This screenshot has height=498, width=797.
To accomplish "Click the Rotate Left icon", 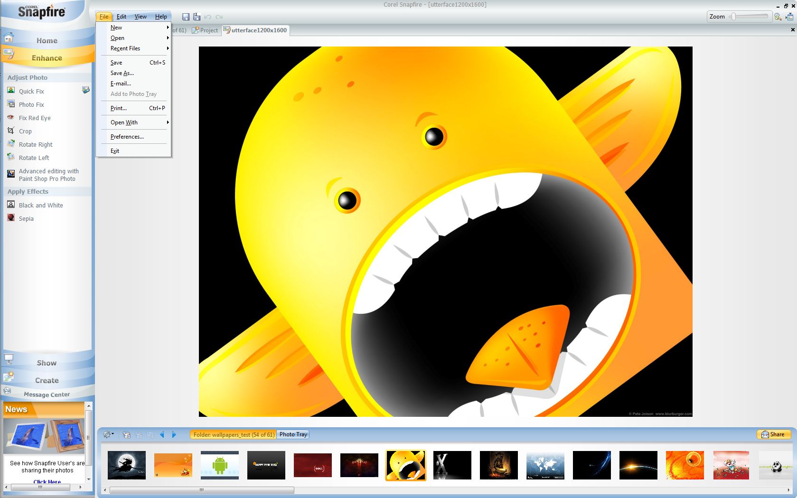I will tap(11, 157).
